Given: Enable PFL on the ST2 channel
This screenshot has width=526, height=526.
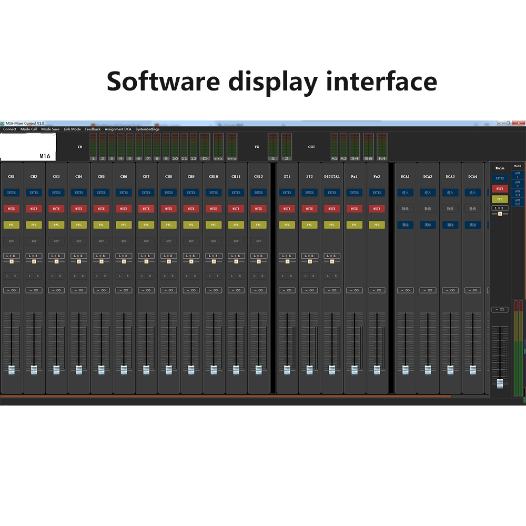Looking at the screenshot, I should coord(310,225).
